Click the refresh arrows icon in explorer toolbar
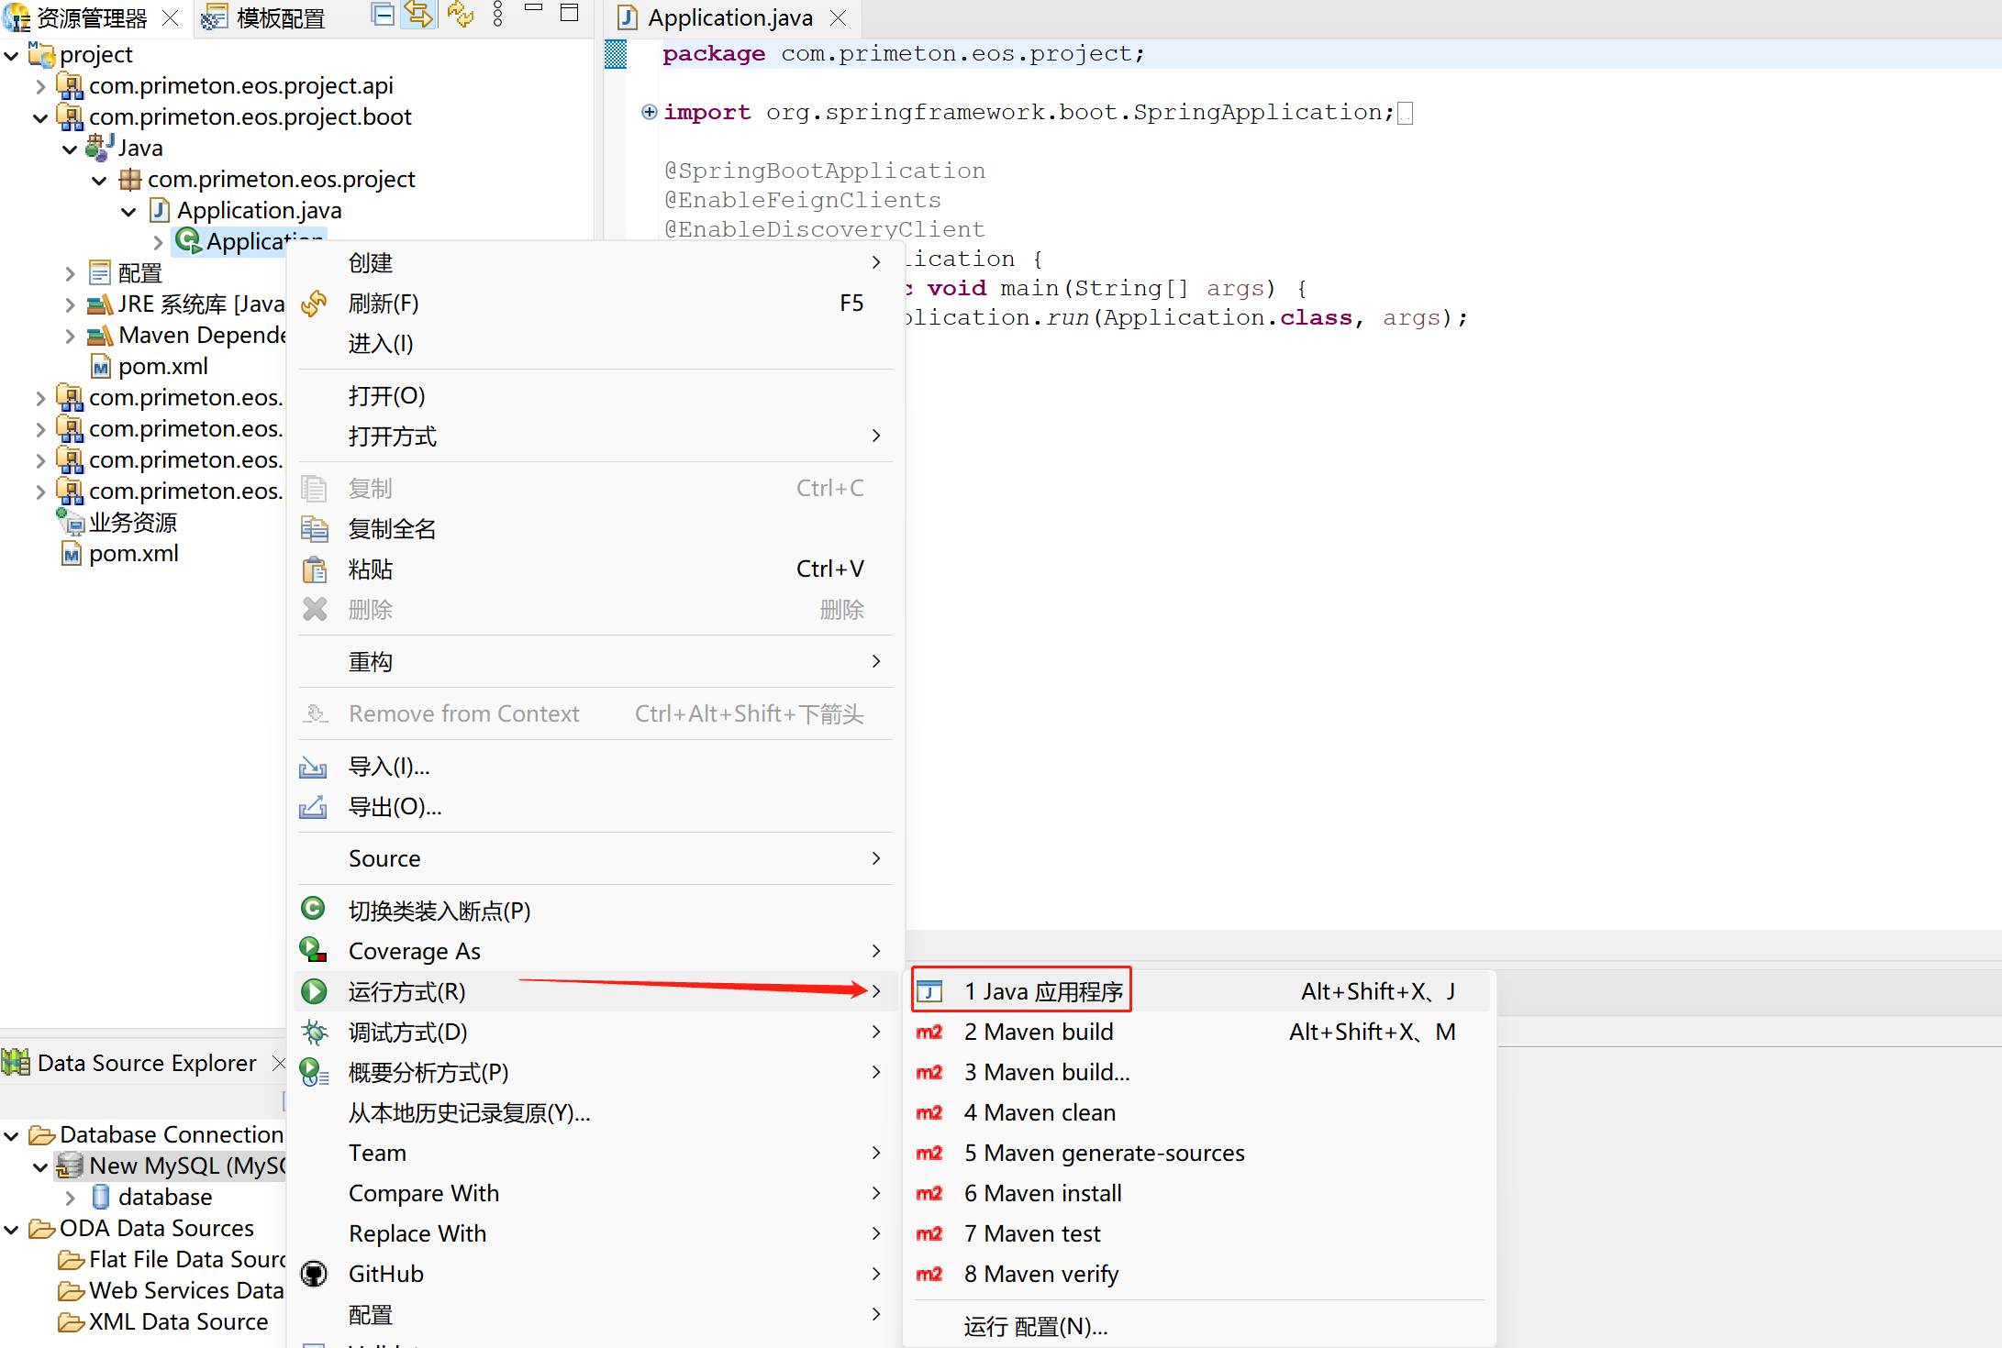The width and height of the screenshot is (2002, 1348). pos(461,15)
